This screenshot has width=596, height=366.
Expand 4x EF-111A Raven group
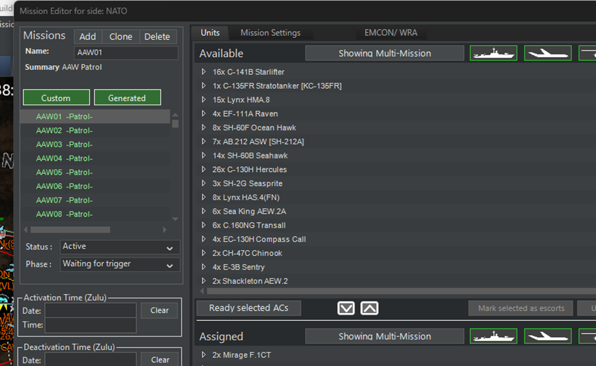[x=203, y=114]
